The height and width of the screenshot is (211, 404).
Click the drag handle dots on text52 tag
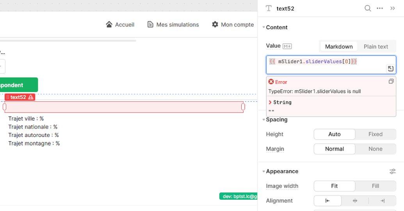pyautogui.click(x=8, y=97)
